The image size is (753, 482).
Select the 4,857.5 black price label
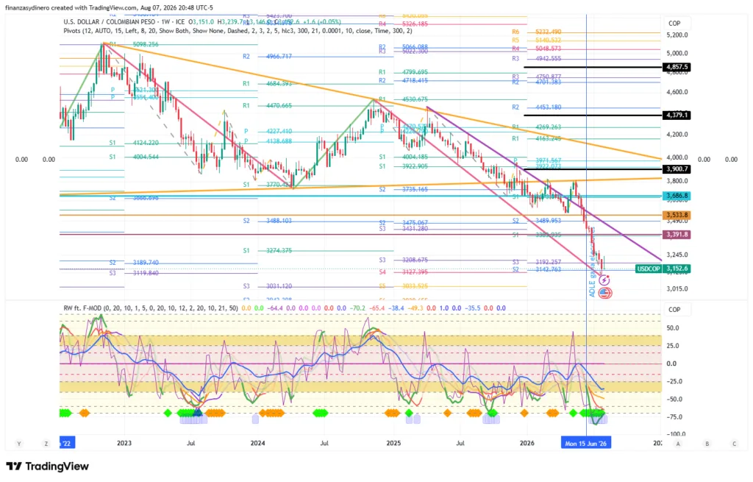click(677, 67)
